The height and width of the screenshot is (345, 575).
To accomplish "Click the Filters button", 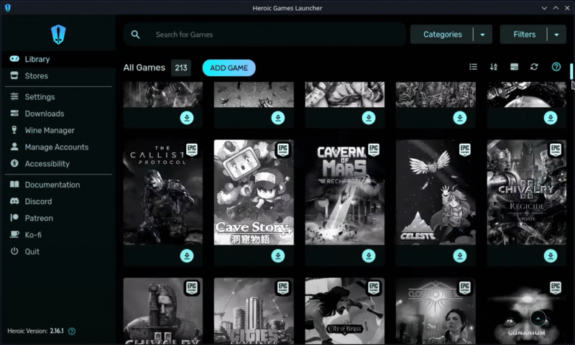I will pos(524,34).
